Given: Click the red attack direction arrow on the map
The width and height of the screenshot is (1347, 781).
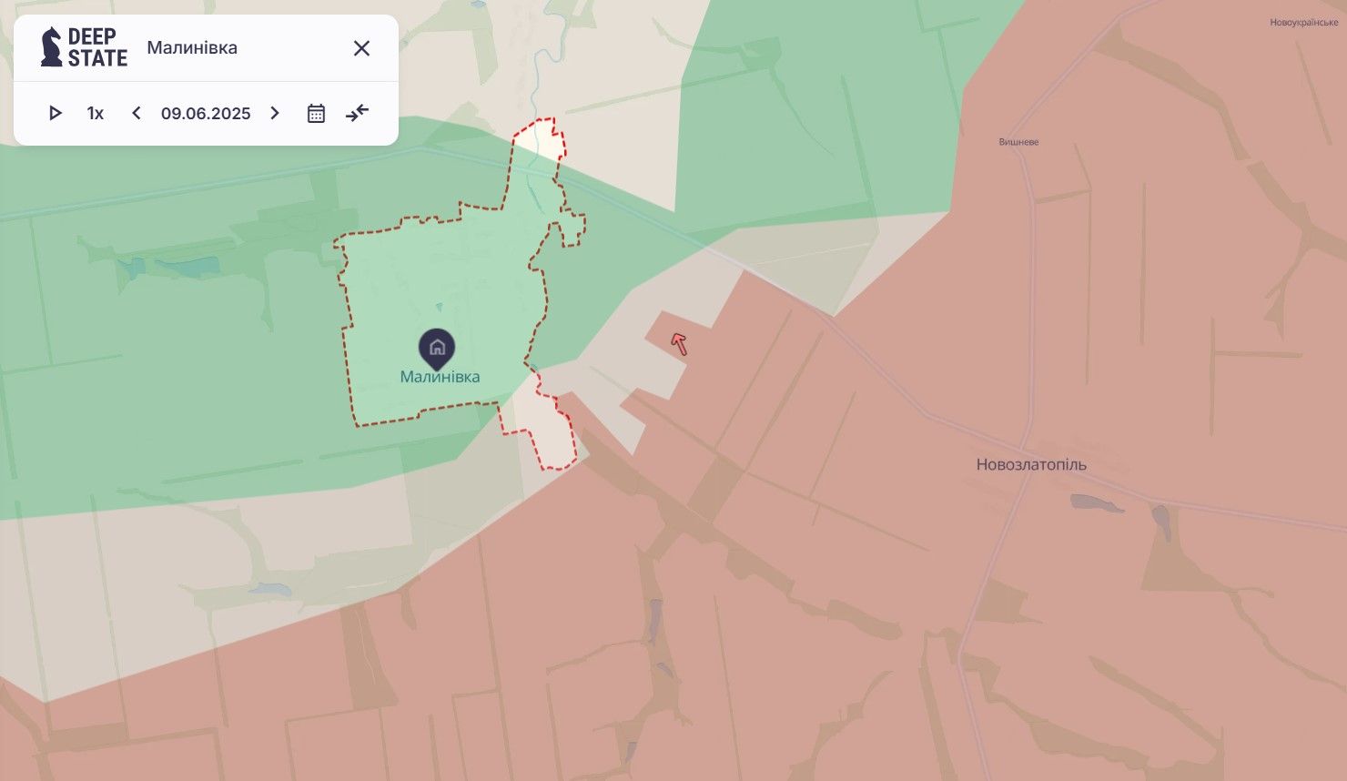Looking at the screenshot, I should [679, 343].
